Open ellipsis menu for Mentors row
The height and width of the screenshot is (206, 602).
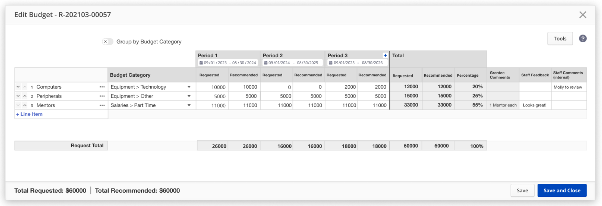click(x=102, y=105)
